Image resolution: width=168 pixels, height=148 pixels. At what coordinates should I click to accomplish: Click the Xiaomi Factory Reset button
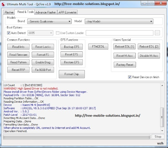tap(125, 65)
